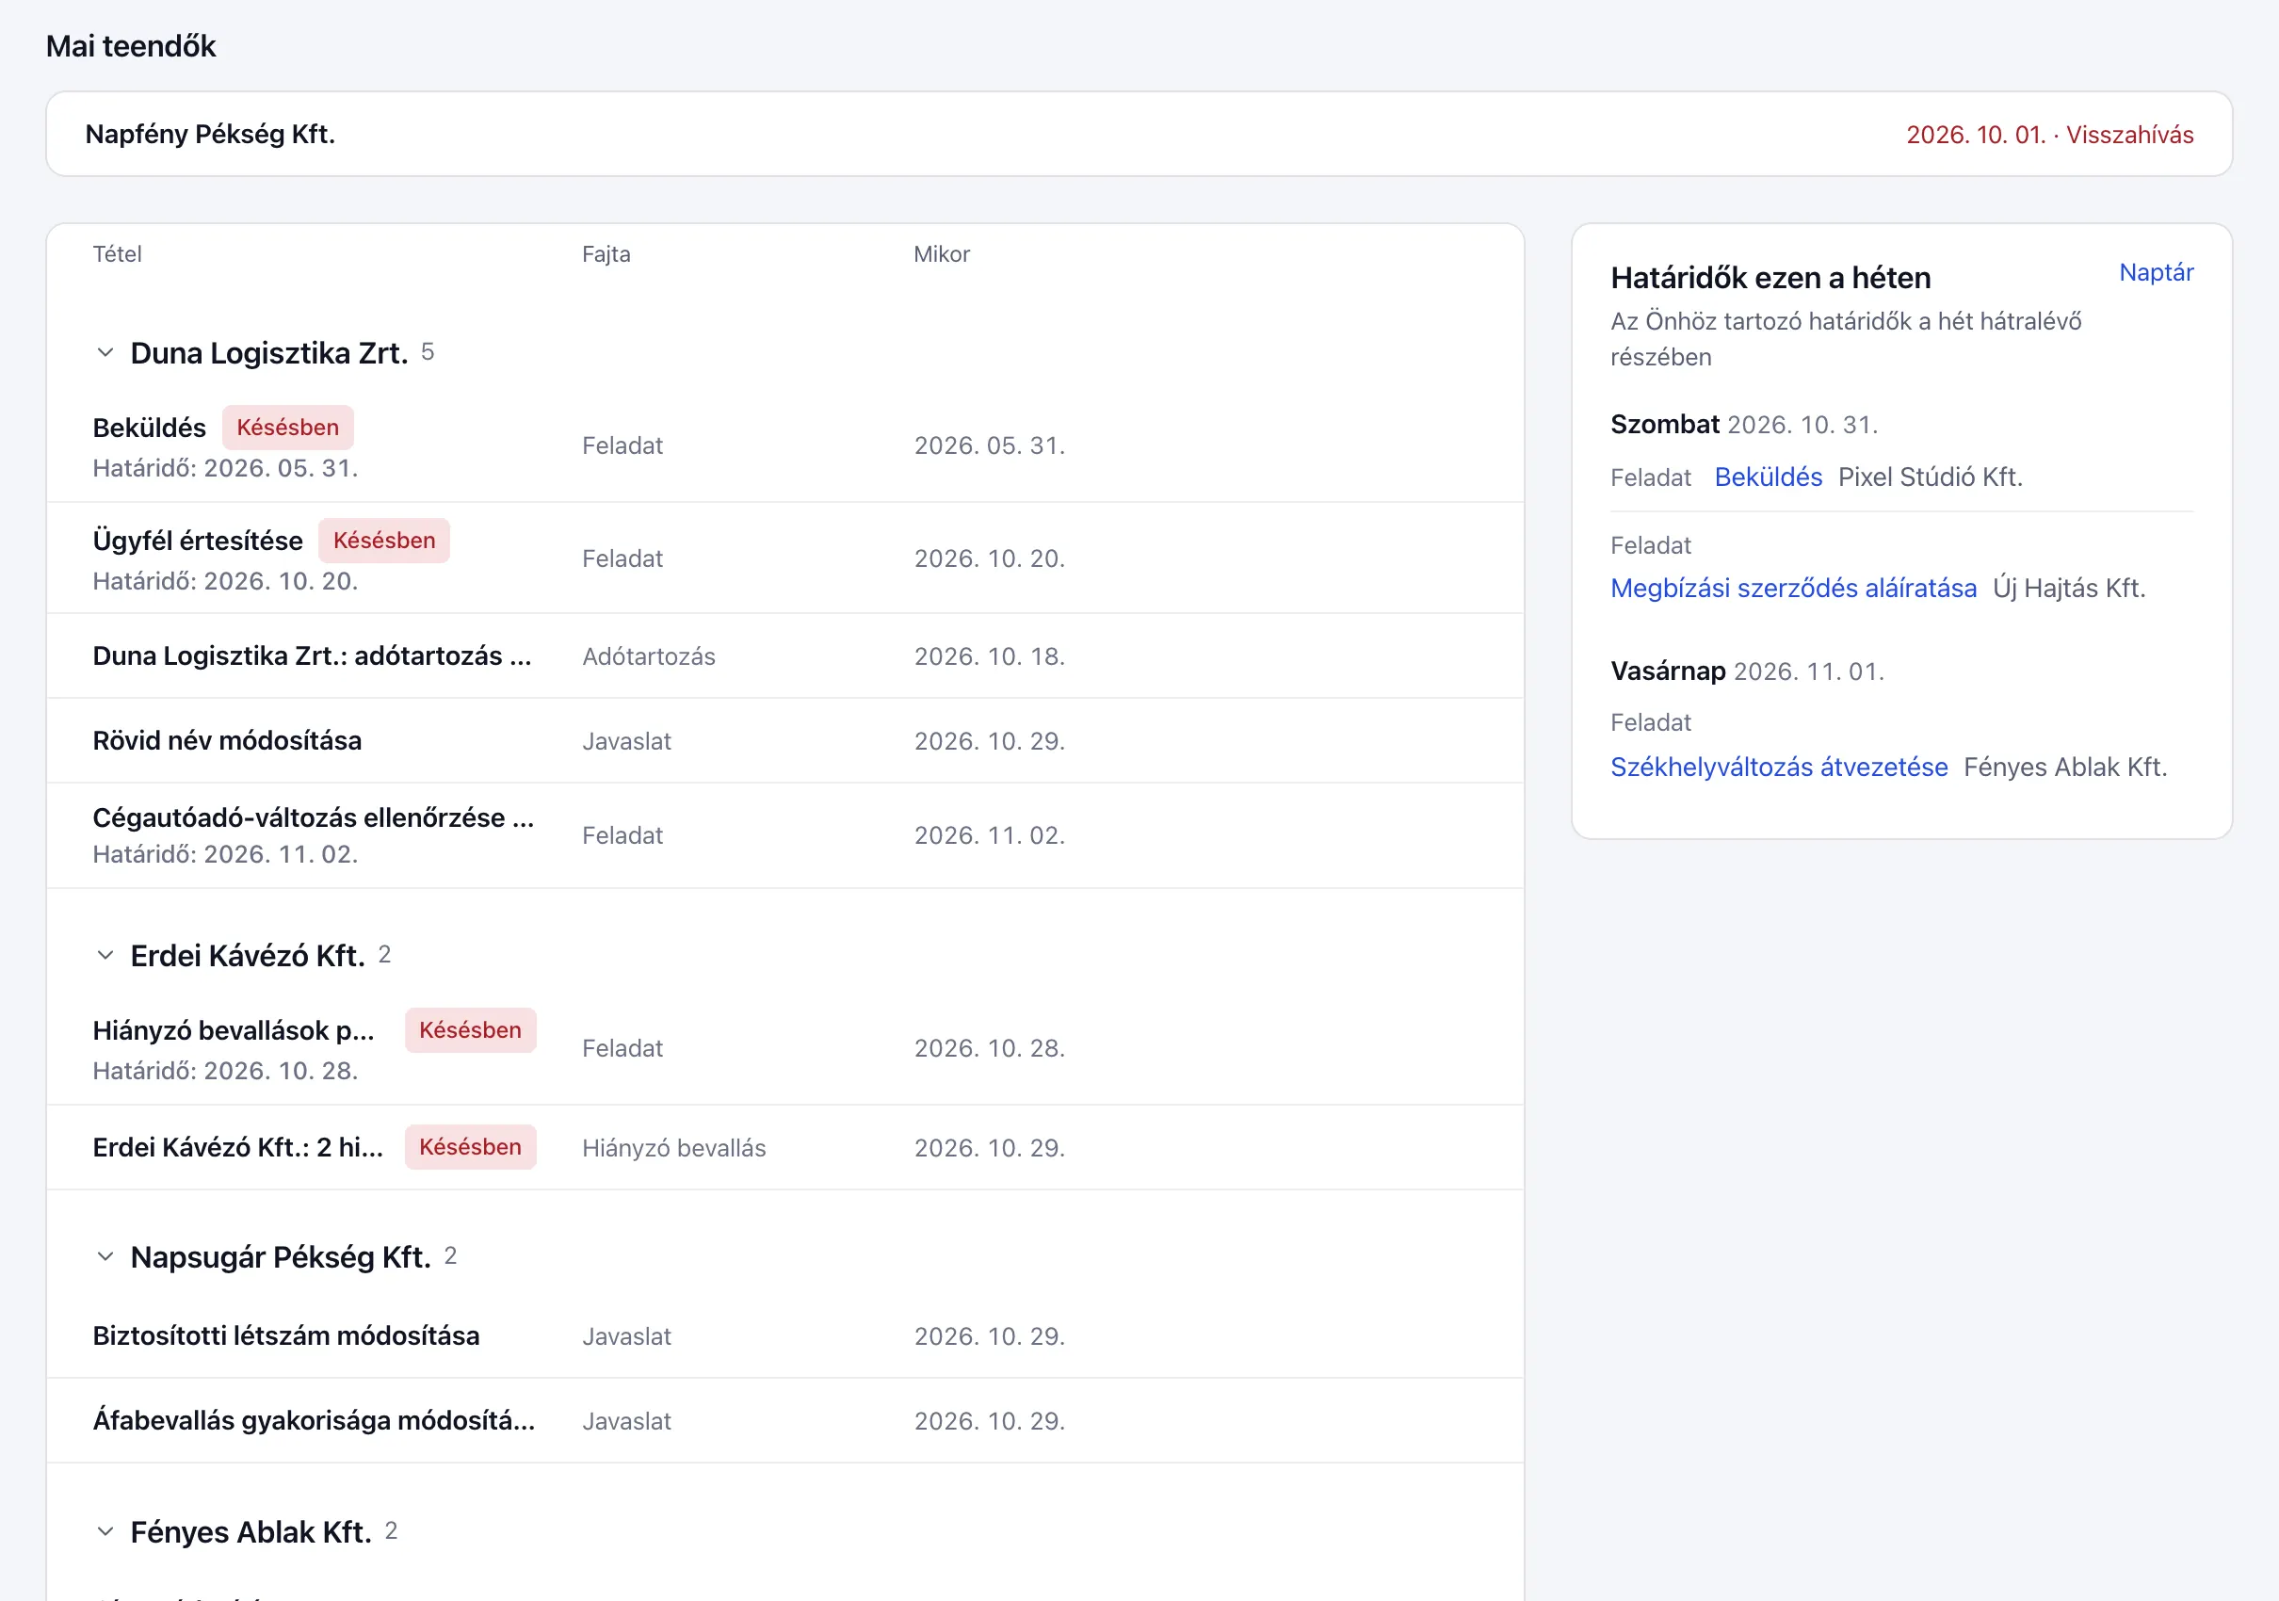Open Biztosítotti létszám módosítása suggestion
Viewport: 2279px width, 1601px height.
point(286,1336)
